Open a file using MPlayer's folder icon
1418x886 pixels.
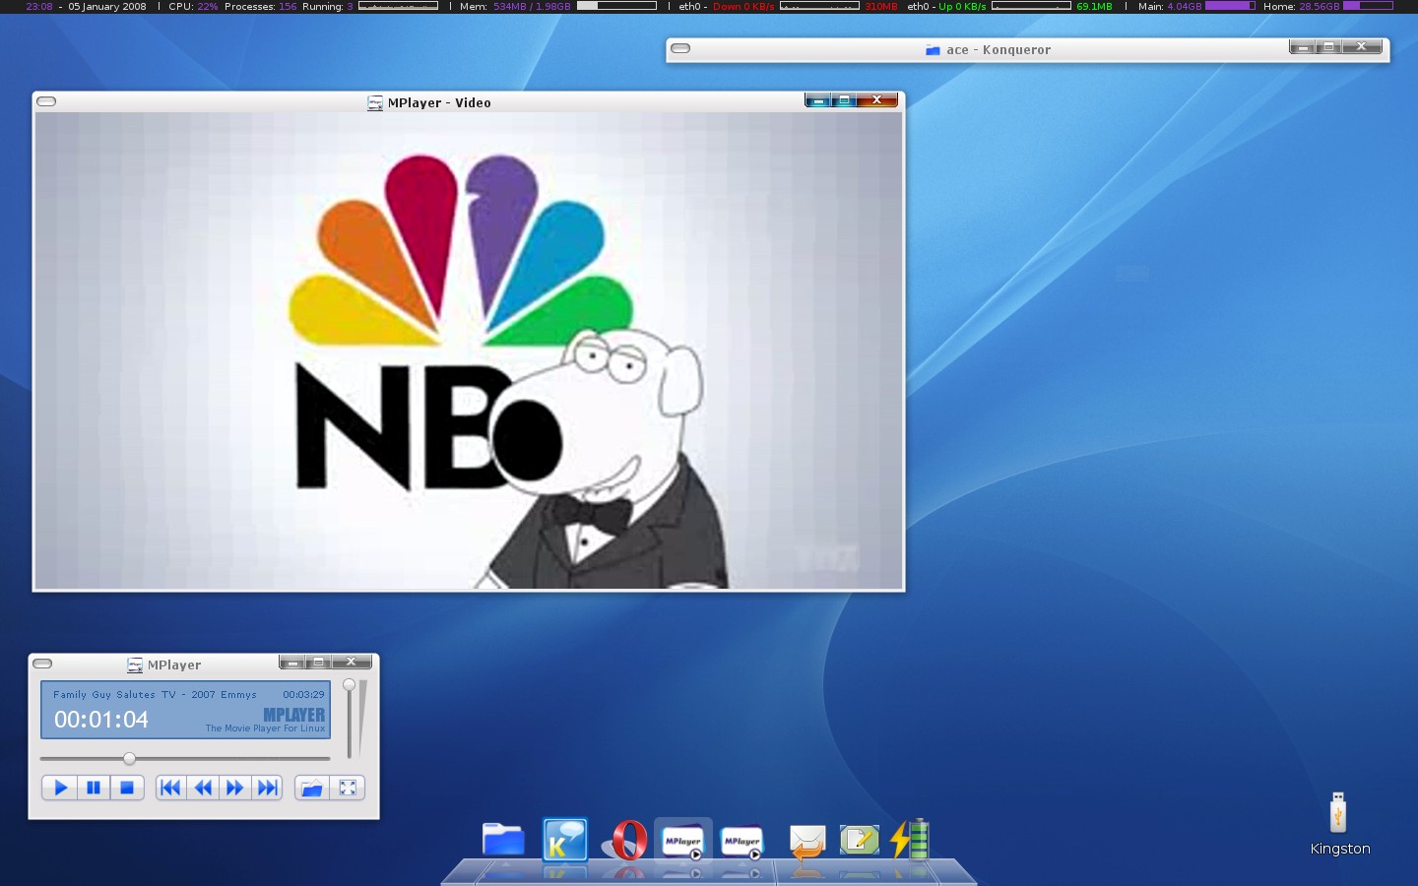pyautogui.click(x=312, y=788)
